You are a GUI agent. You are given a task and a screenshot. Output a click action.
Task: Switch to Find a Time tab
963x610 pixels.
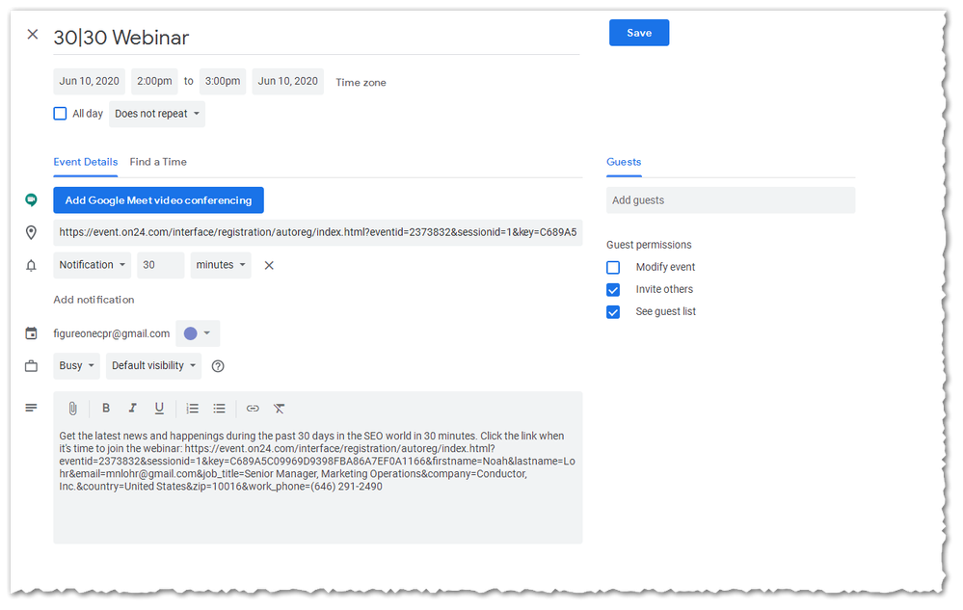pos(158,162)
